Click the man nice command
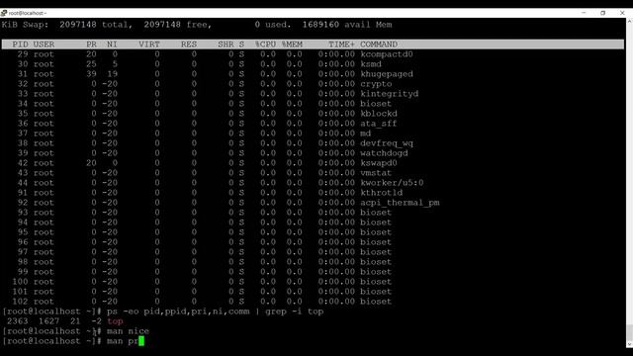The image size is (633, 356). [x=128, y=331]
